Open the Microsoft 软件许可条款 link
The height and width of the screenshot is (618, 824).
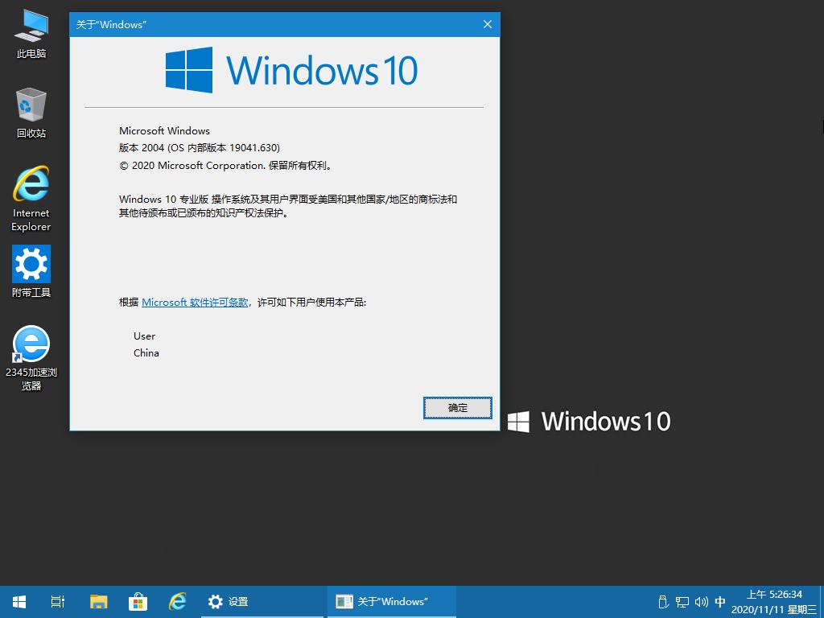click(195, 303)
